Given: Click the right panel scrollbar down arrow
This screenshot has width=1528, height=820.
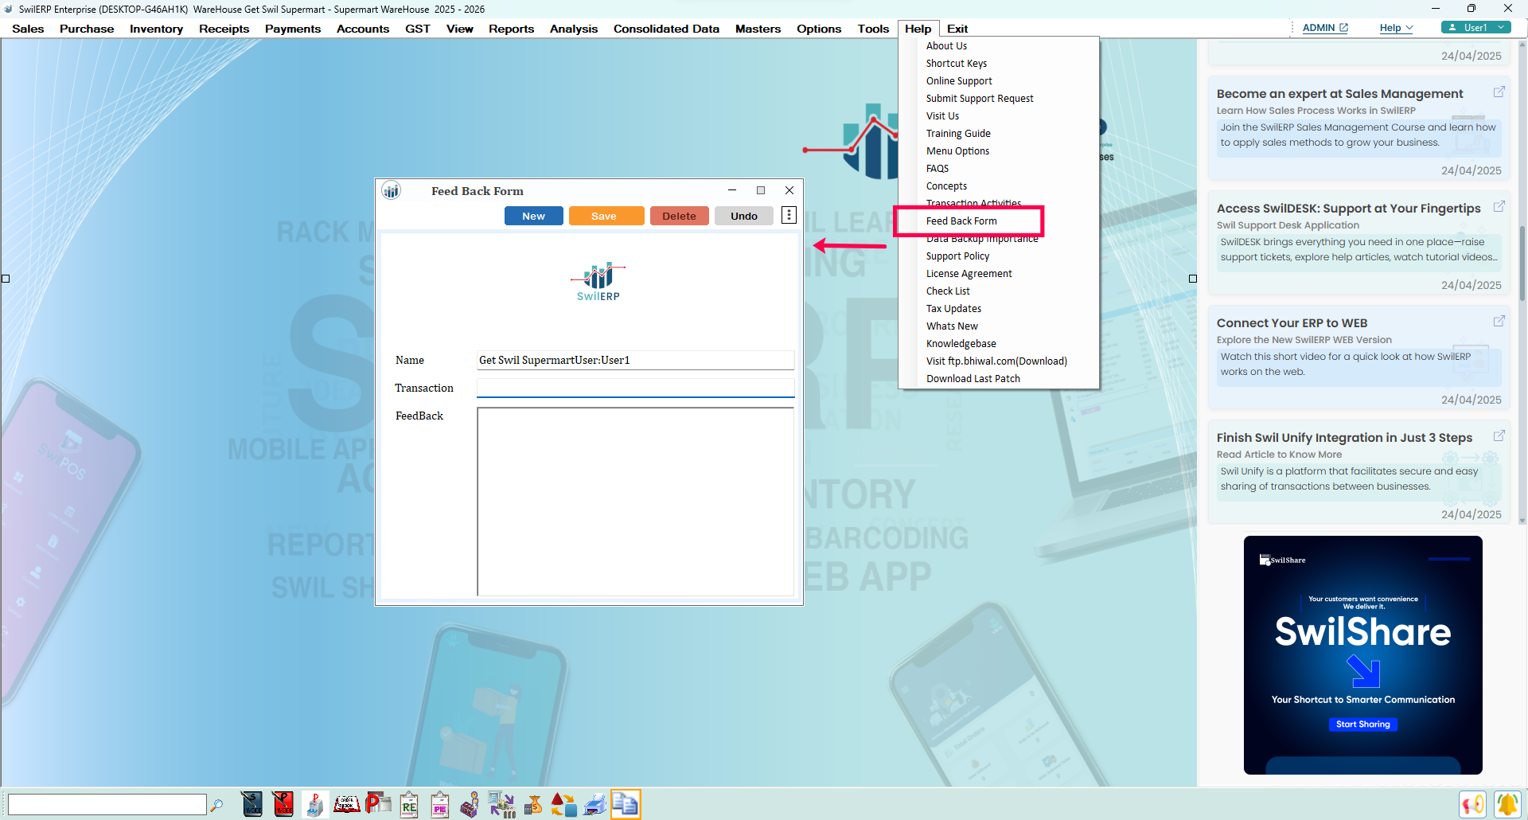Looking at the screenshot, I should [1522, 521].
